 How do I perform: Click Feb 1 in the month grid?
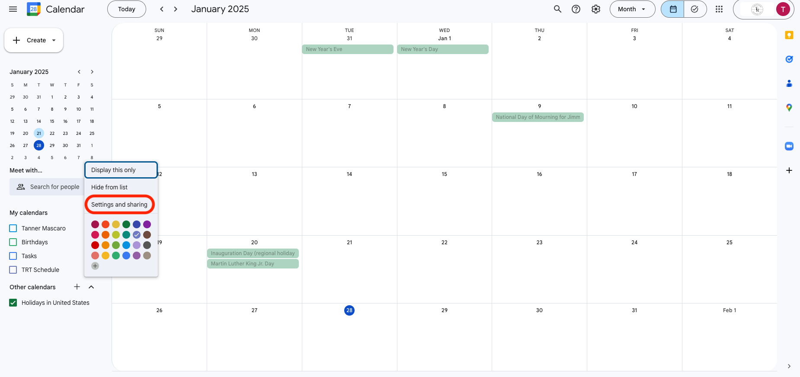coord(730,310)
